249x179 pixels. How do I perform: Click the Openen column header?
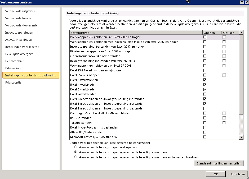point(212,33)
